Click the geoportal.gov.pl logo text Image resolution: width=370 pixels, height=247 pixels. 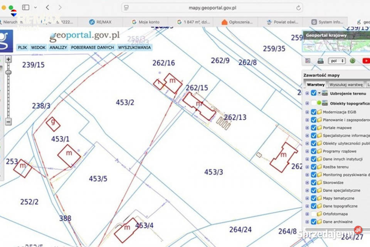pos(84,36)
